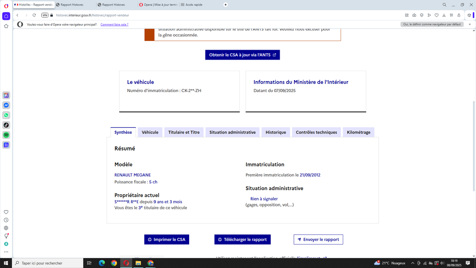
Task: Open the Windows Start menu
Action: [x=6, y=263]
